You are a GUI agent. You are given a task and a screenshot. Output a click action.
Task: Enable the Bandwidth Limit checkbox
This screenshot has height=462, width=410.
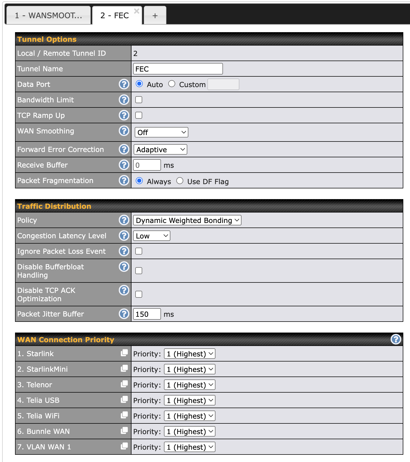139,100
